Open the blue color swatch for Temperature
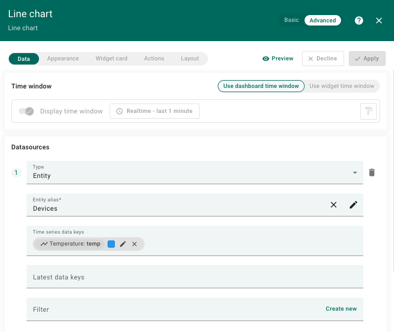The image size is (394, 332). pos(111,244)
